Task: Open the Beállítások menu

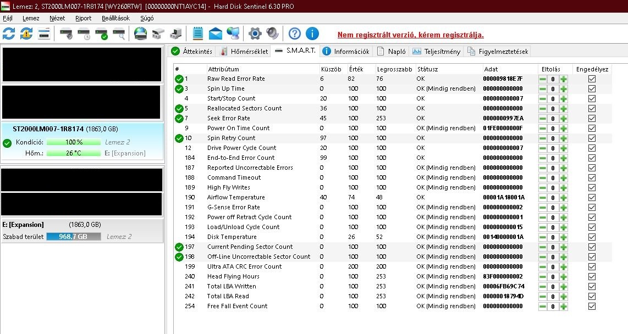Action: click(115, 18)
